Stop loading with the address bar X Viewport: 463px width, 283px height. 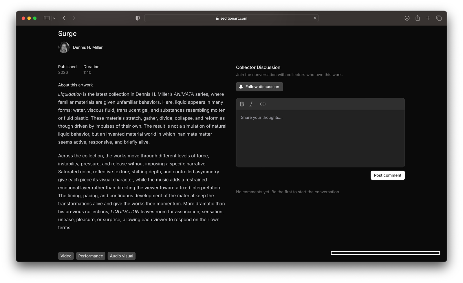(x=315, y=18)
